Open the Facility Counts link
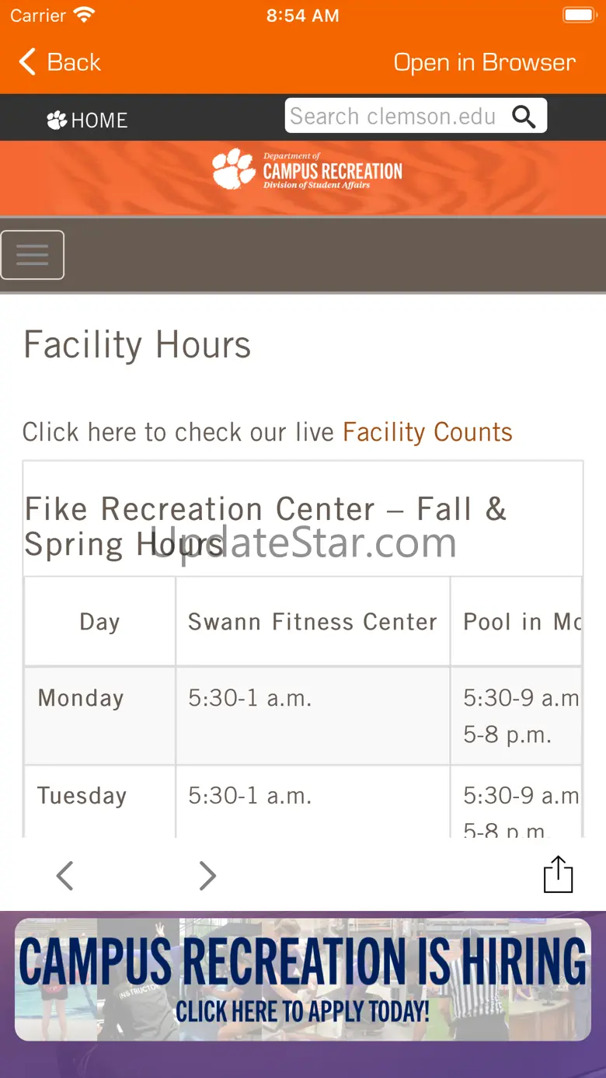The height and width of the screenshot is (1078, 606). pos(427,432)
